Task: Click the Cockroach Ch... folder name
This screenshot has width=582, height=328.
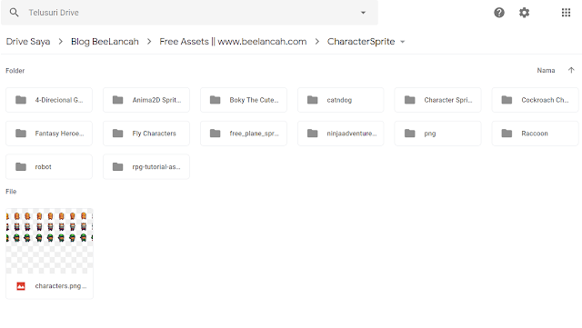Action: pos(545,100)
